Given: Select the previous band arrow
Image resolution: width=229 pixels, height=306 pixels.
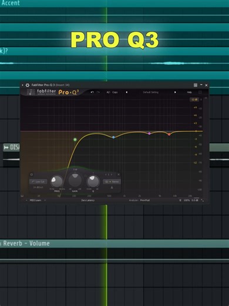Looking at the screenshot, I should (106, 175).
